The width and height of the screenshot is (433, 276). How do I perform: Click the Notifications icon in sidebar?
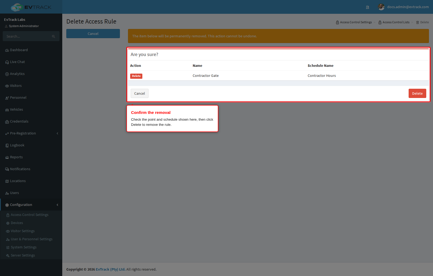click(7, 169)
